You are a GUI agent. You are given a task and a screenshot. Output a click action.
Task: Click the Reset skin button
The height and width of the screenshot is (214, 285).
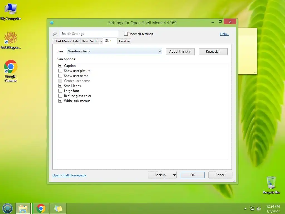pos(213,52)
